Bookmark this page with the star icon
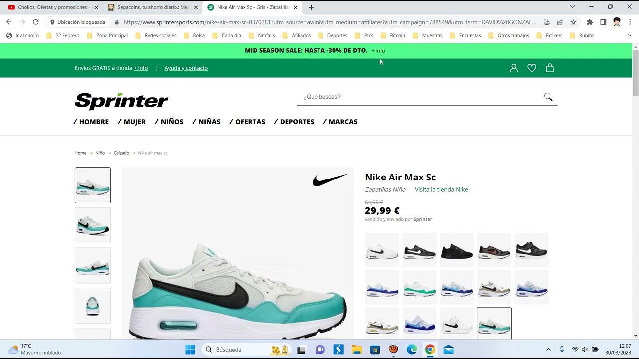This screenshot has height=359, width=639. pos(573,22)
